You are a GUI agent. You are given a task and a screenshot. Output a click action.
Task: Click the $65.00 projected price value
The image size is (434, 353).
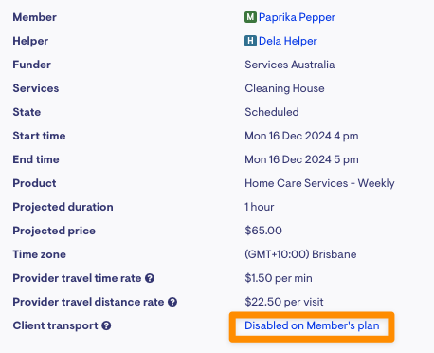click(x=263, y=231)
